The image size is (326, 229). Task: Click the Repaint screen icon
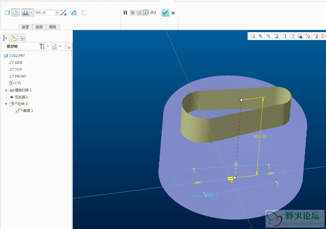pyautogui.click(x=276, y=36)
